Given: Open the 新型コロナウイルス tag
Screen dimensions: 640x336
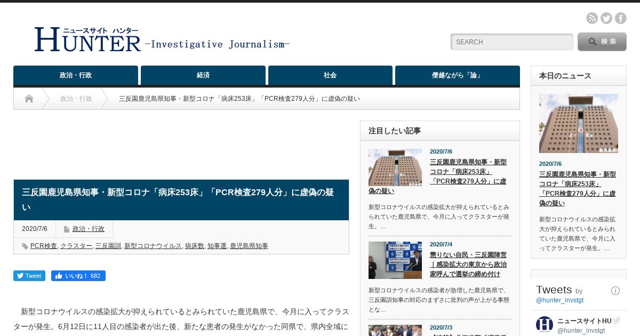Looking at the screenshot, I should (153, 246).
